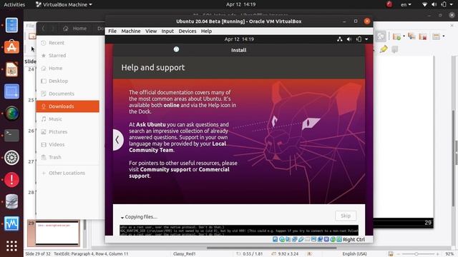Open Other Locations in Files sidebar
The width and height of the screenshot is (458, 257).
(x=68, y=173)
